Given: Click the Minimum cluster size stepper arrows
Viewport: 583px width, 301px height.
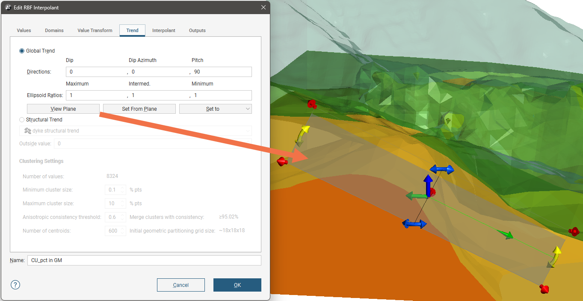Looking at the screenshot, I should click(x=123, y=190).
